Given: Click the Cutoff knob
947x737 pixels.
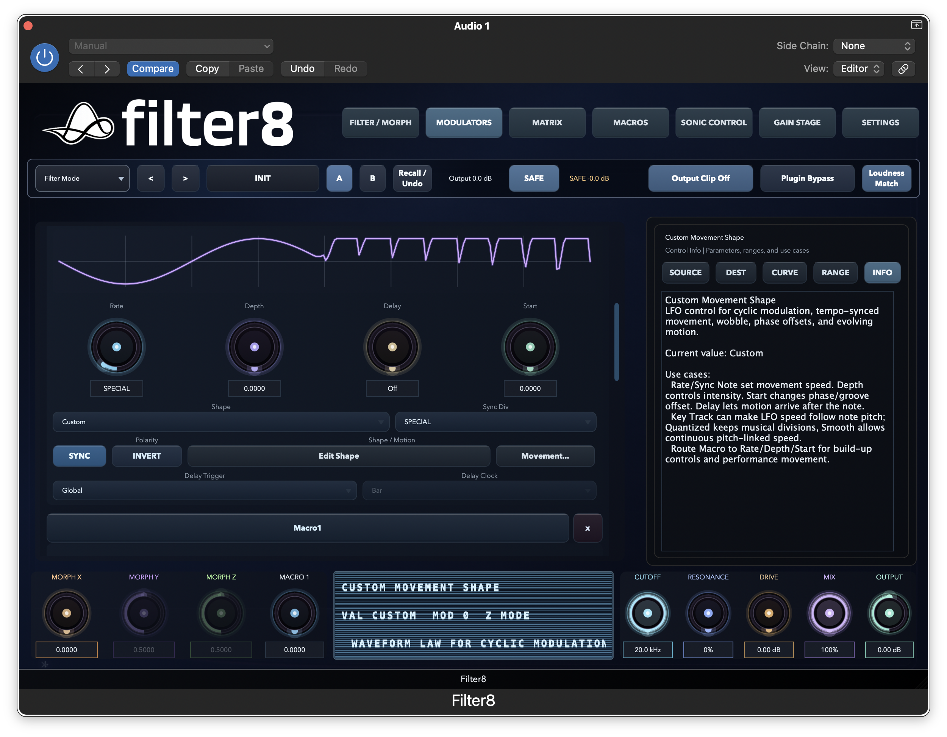Looking at the screenshot, I should tap(647, 613).
